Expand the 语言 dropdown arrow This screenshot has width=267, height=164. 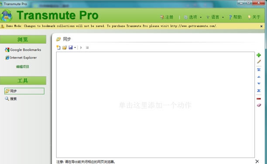pyautogui.click(x=223, y=17)
